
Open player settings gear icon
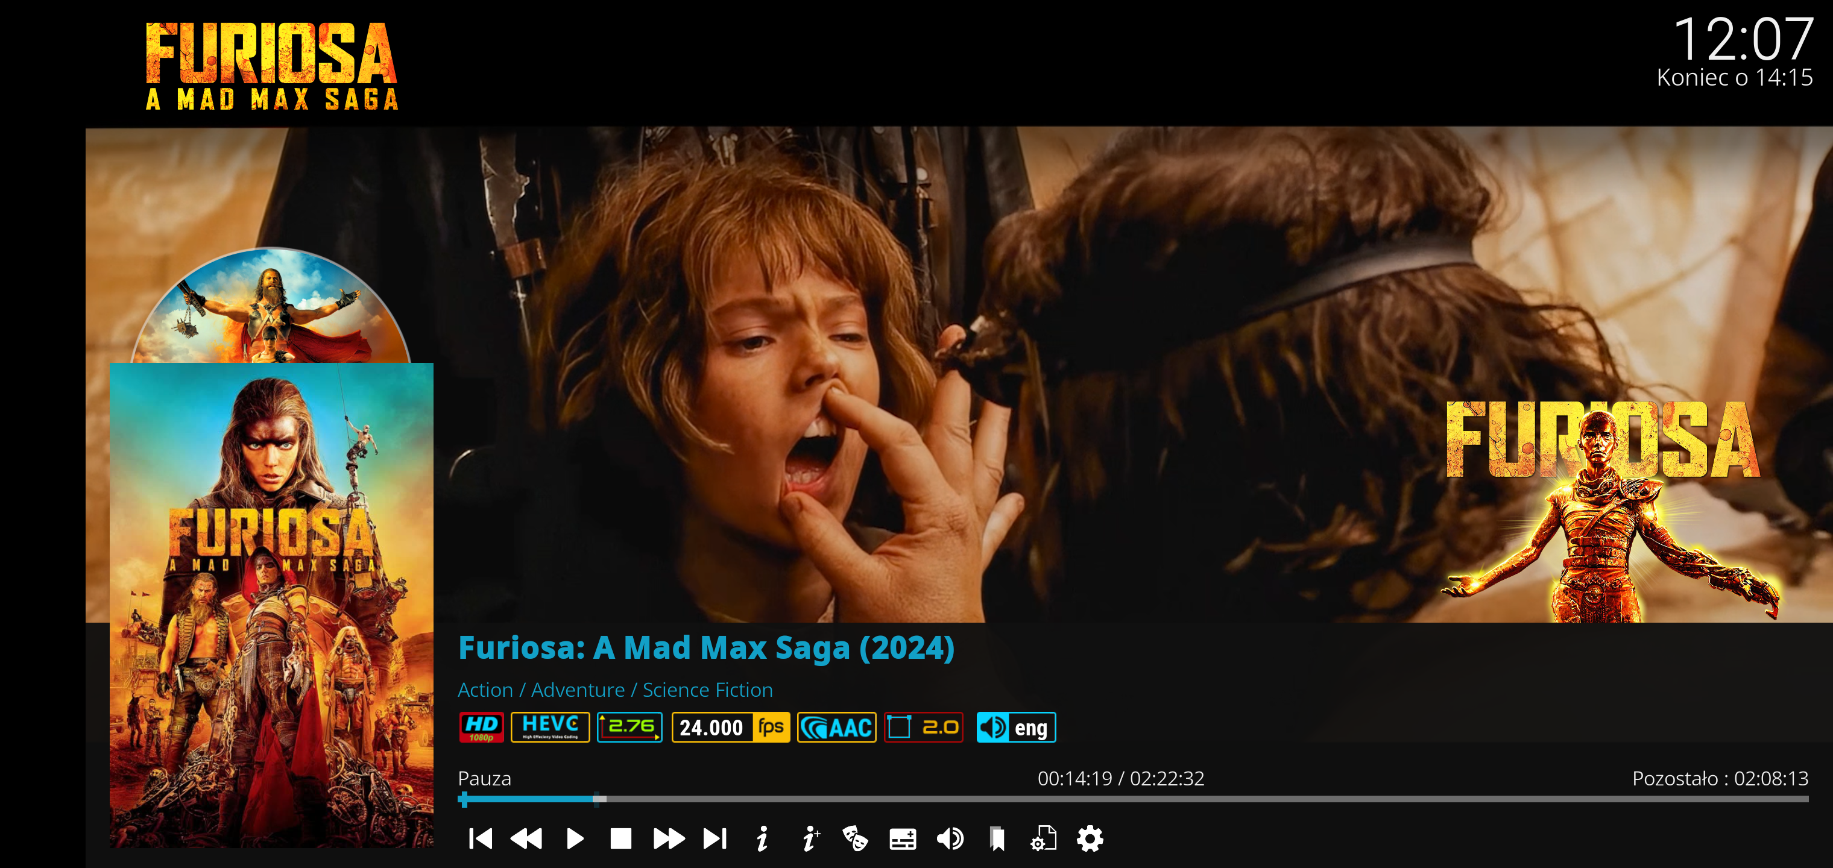click(1090, 839)
